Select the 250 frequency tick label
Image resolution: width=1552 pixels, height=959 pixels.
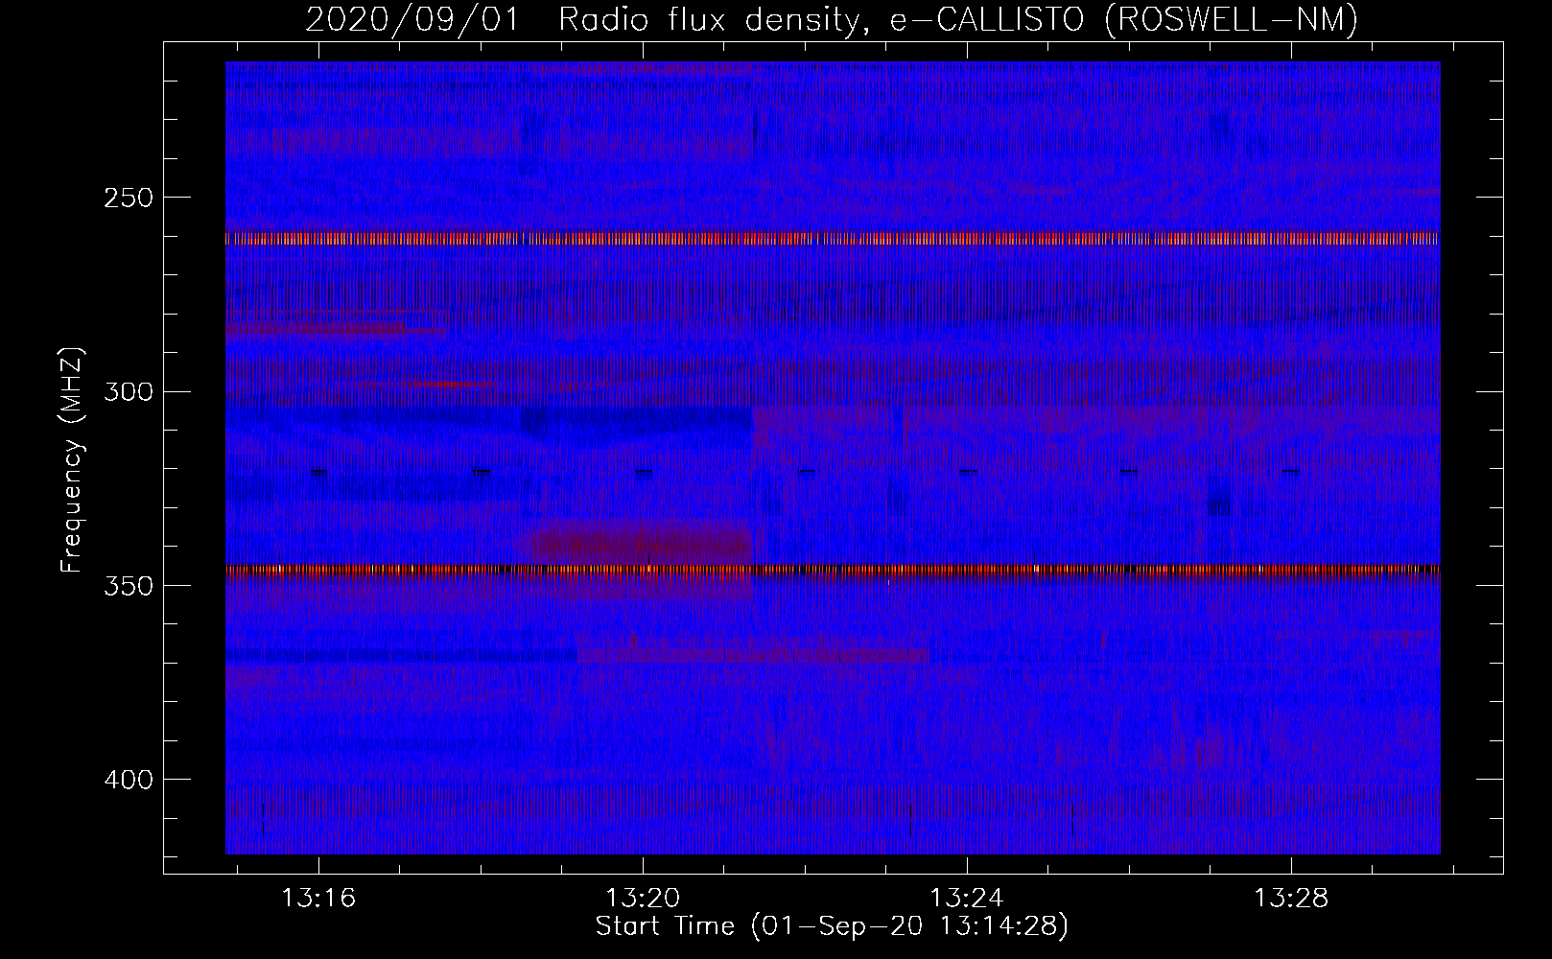pyautogui.click(x=128, y=198)
